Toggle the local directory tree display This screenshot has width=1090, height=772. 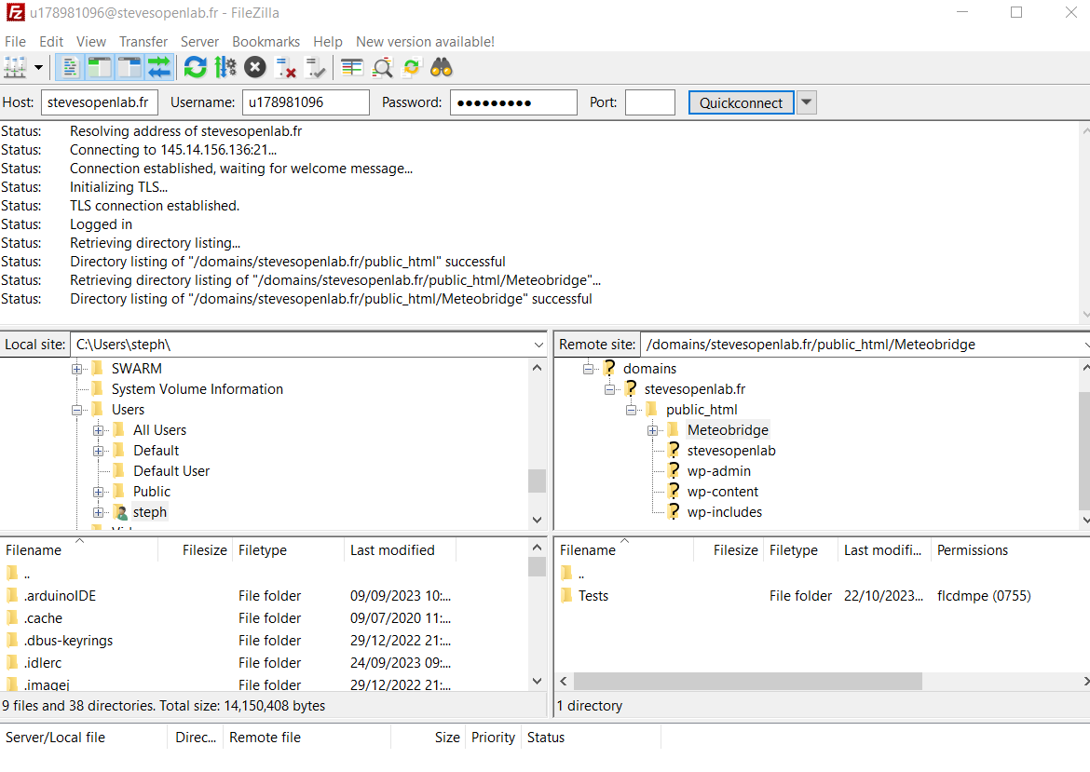(100, 67)
